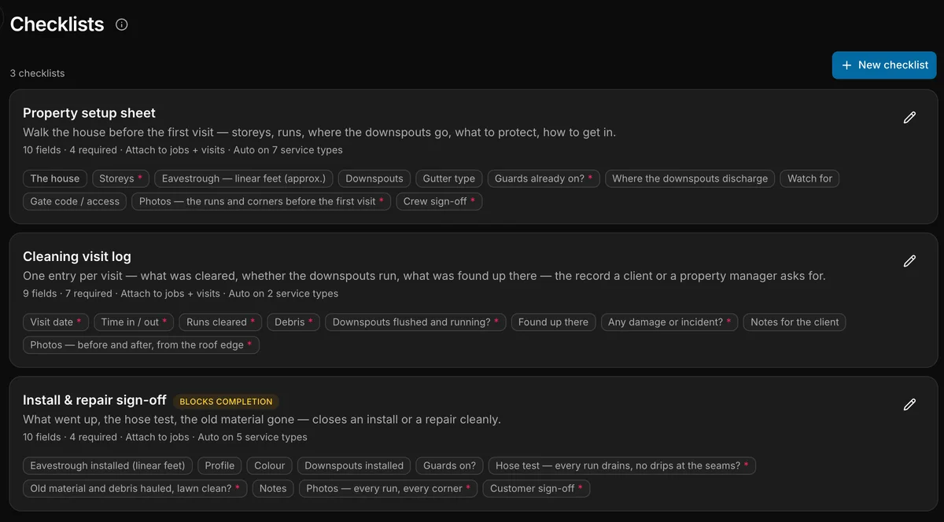Select 'Any damage or incident?' chip
This screenshot has width=944, height=522.
[x=669, y=322]
